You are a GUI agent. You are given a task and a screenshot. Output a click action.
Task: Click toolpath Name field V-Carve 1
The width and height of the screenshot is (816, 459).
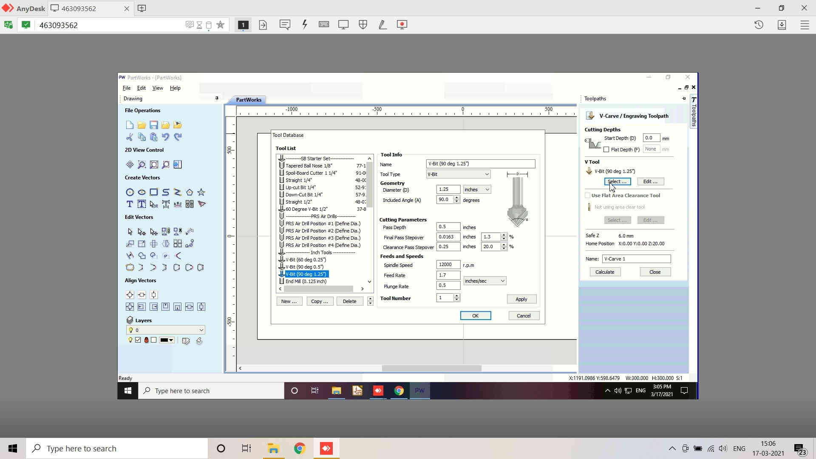[636, 259]
